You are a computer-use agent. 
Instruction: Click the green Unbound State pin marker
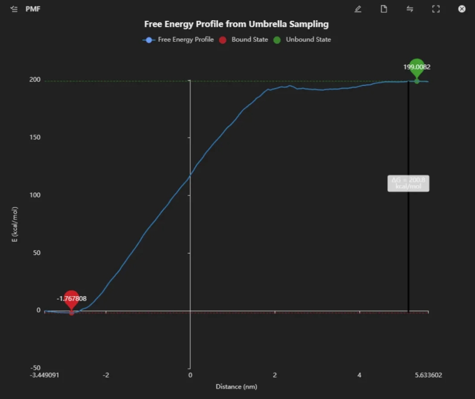click(x=417, y=68)
